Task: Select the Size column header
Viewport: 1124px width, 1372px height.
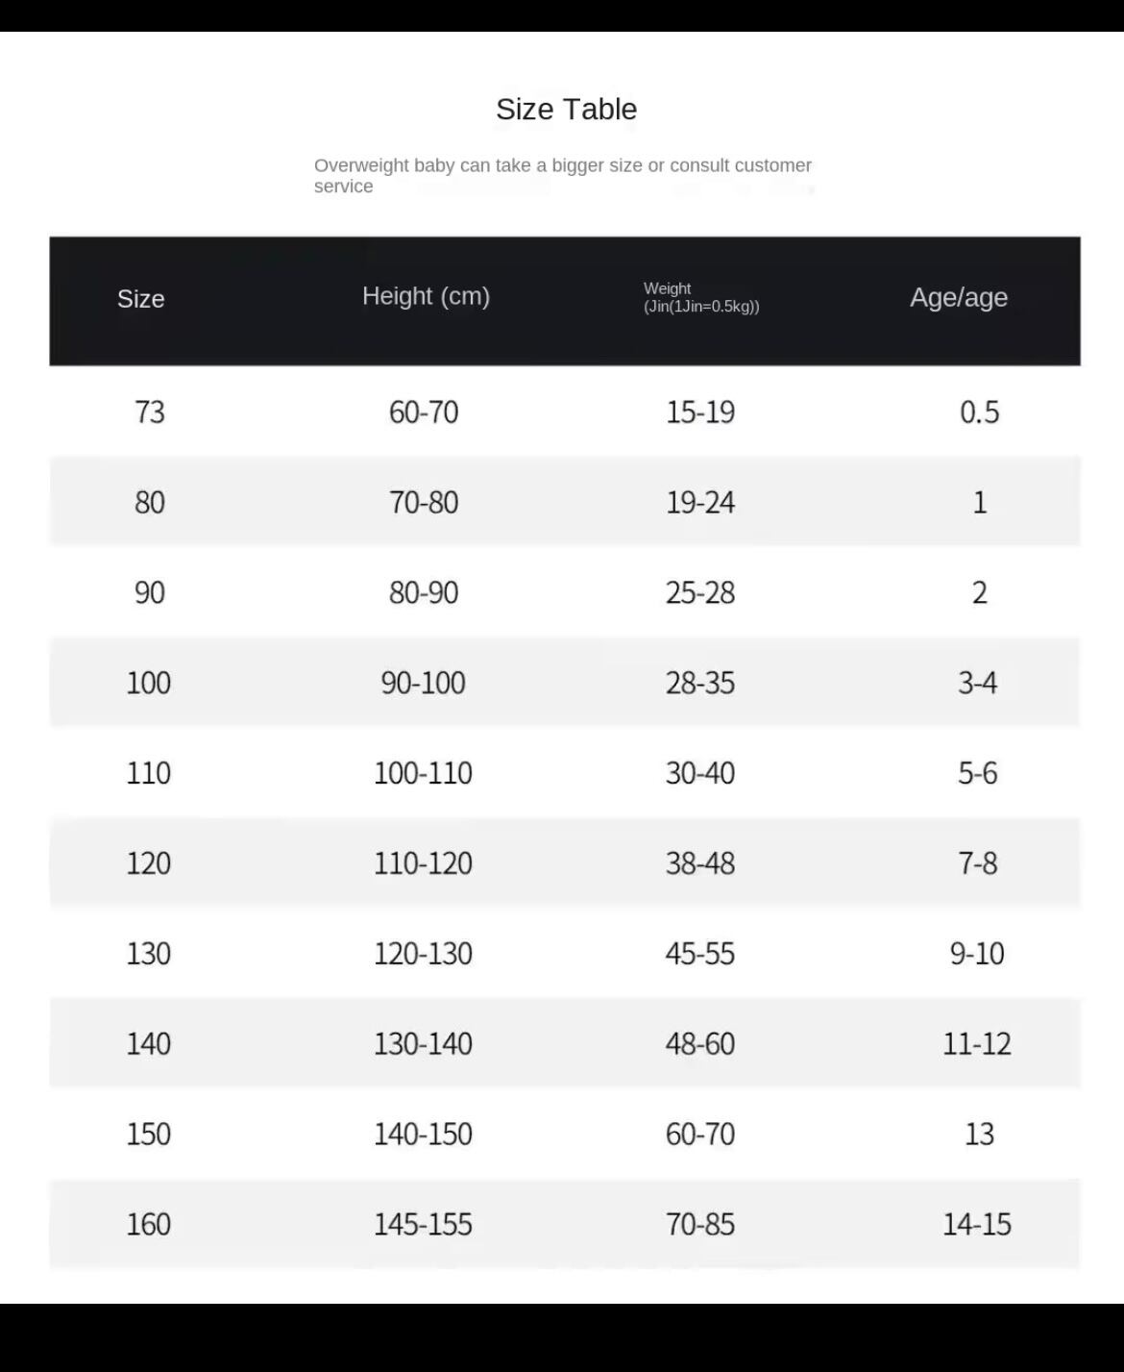Action: tap(141, 299)
